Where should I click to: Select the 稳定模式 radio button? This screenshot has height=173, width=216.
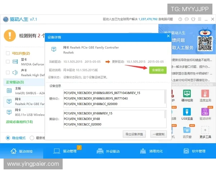tap(8, 138)
